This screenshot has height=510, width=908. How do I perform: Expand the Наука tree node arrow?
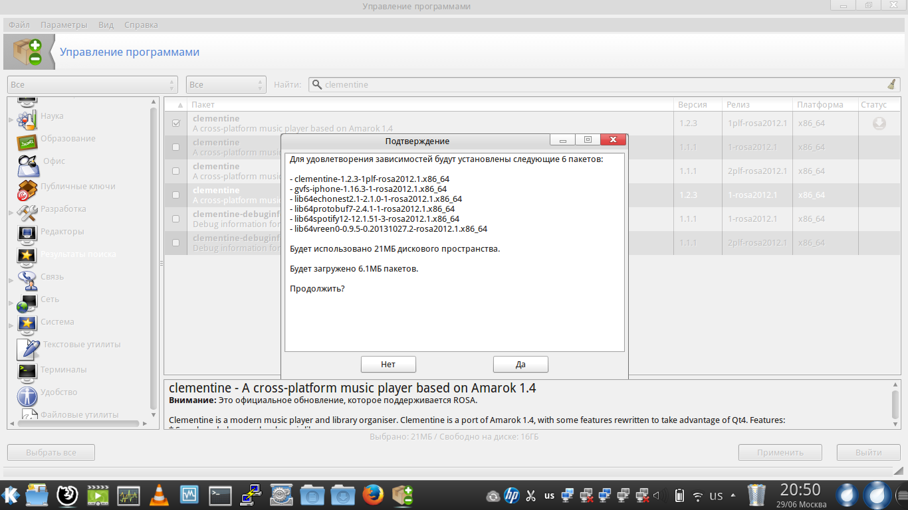[11, 120]
